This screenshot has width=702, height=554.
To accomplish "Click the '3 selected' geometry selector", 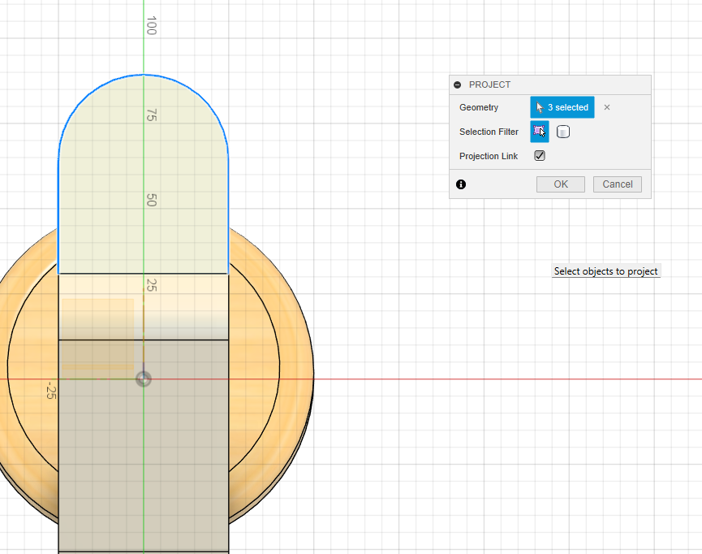I will (x=562, y=107).
